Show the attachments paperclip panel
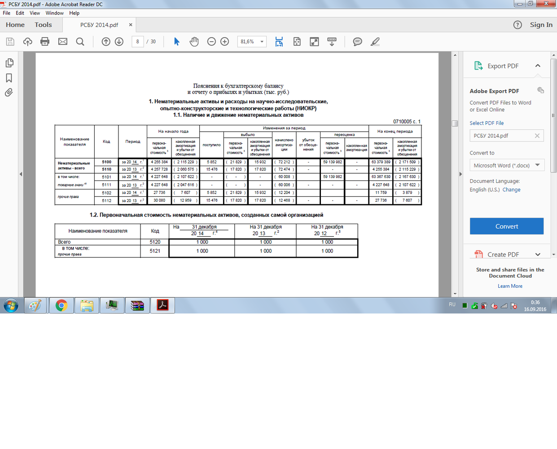 [9, 92]
